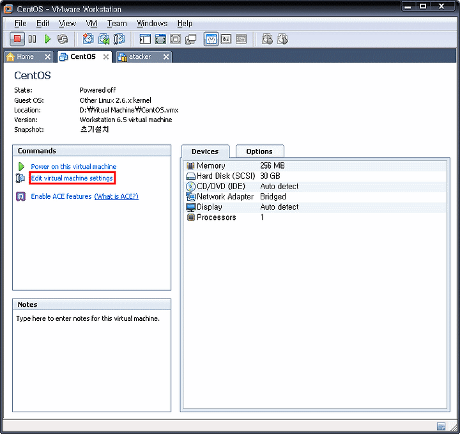The image size is (460, 434).
Task: Click the CD/DVD disc icon in Devices
Action: tap(190, 187)
